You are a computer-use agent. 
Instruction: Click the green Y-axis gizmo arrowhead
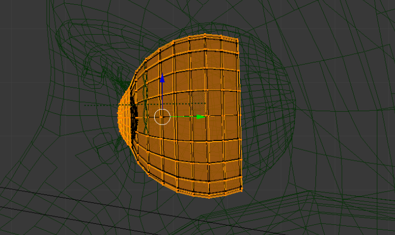pyautogui.click(x=200, y=116)
